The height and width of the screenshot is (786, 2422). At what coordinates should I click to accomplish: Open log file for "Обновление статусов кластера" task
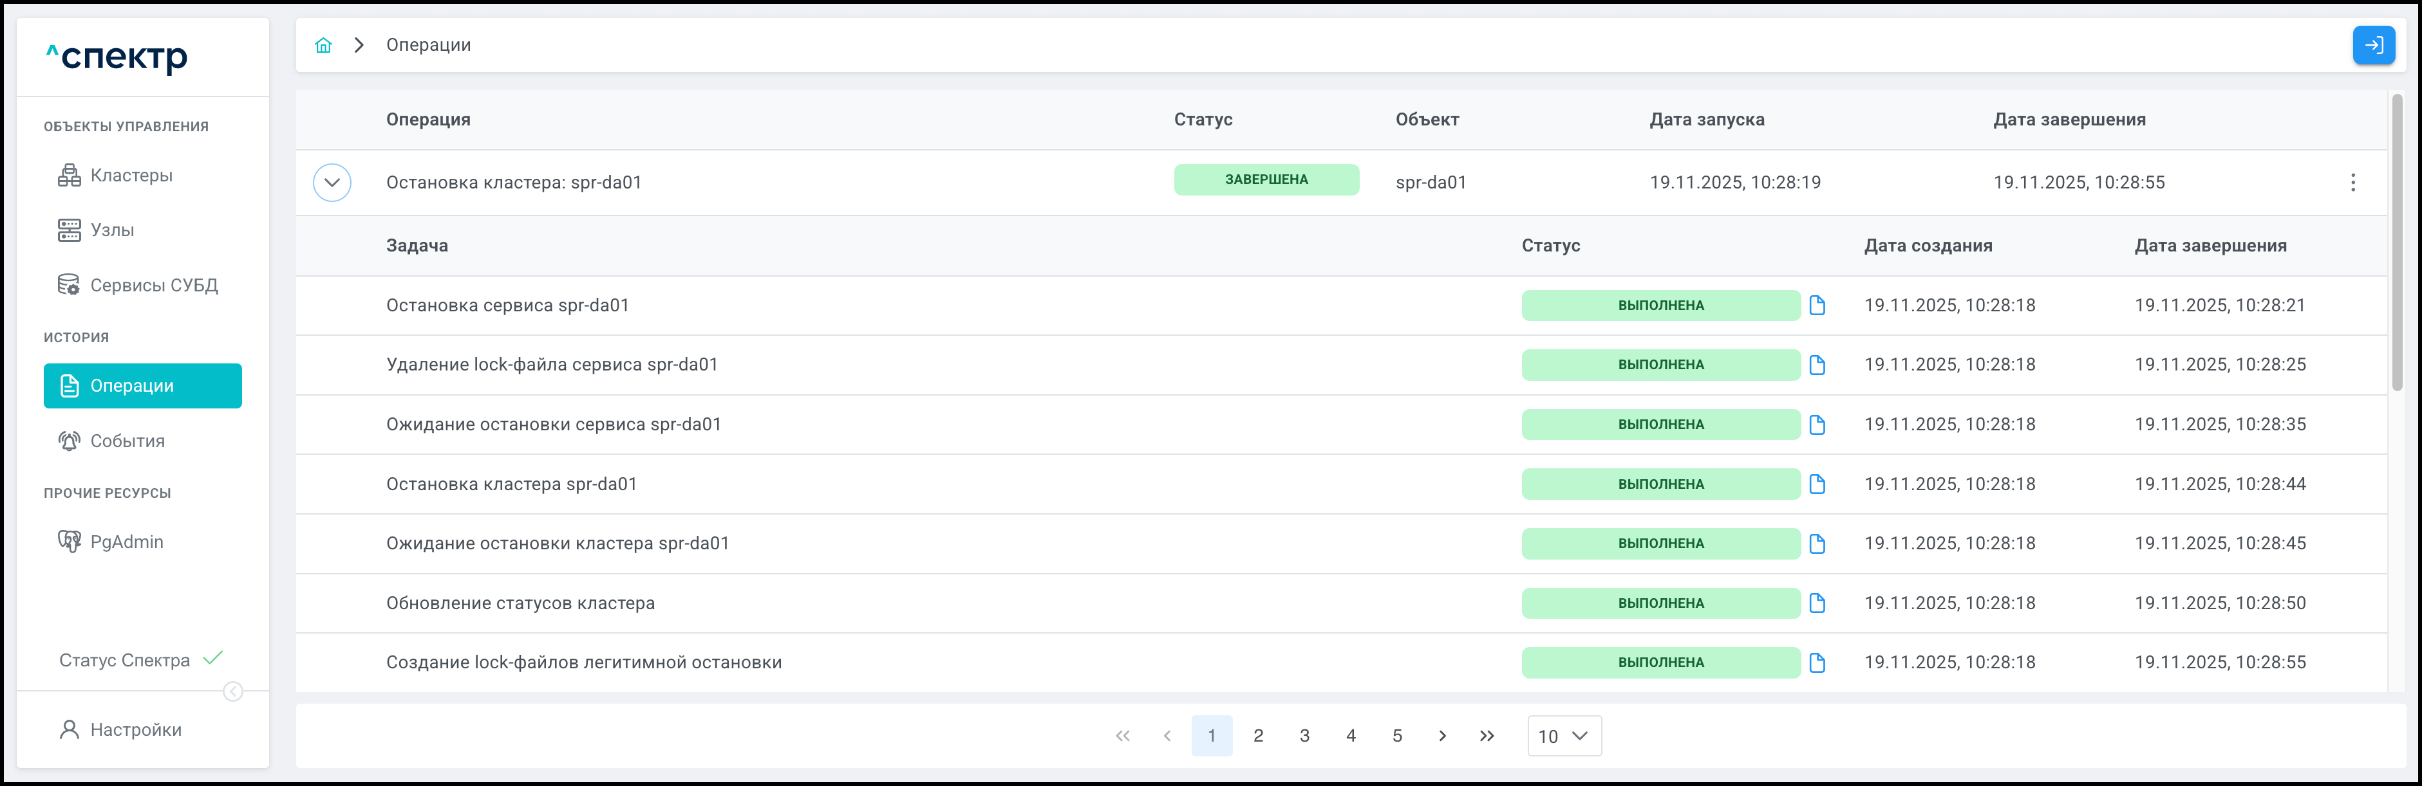pyautogui.click(x=1817, y=603)
